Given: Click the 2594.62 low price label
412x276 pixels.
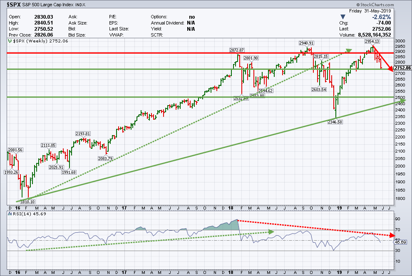Looking at the screenshot, I should 266,91.
